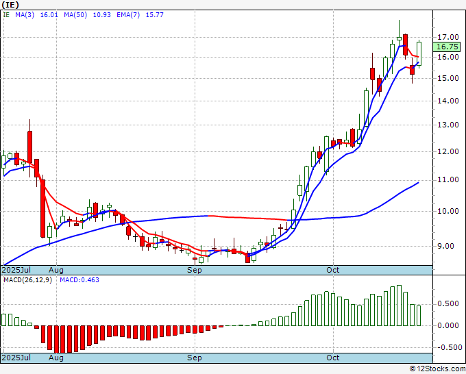
Task: Click the (IE) ticker title
Action: point(10,5)
